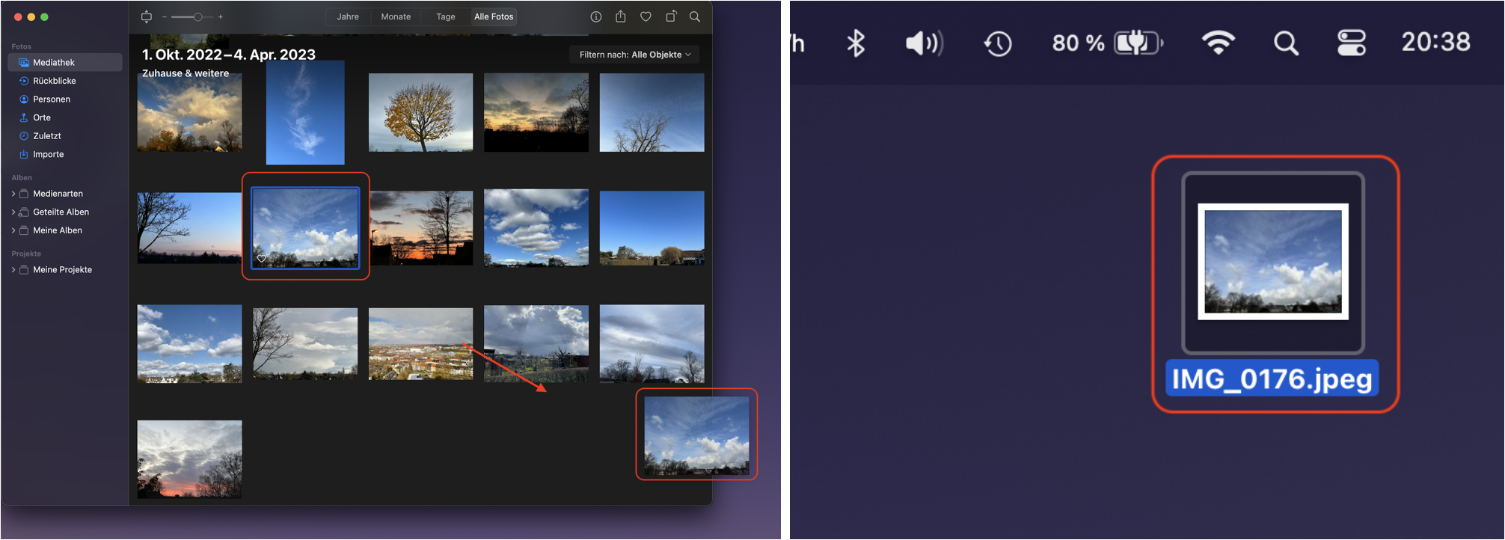Click the share icon in the toolbar
Viewport: 1505px width, 540px height.
click(x=620, y=16)
